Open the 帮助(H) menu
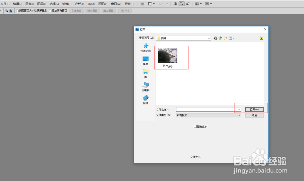The height and width of the screenshot is (181, 304). coord(129,4)
